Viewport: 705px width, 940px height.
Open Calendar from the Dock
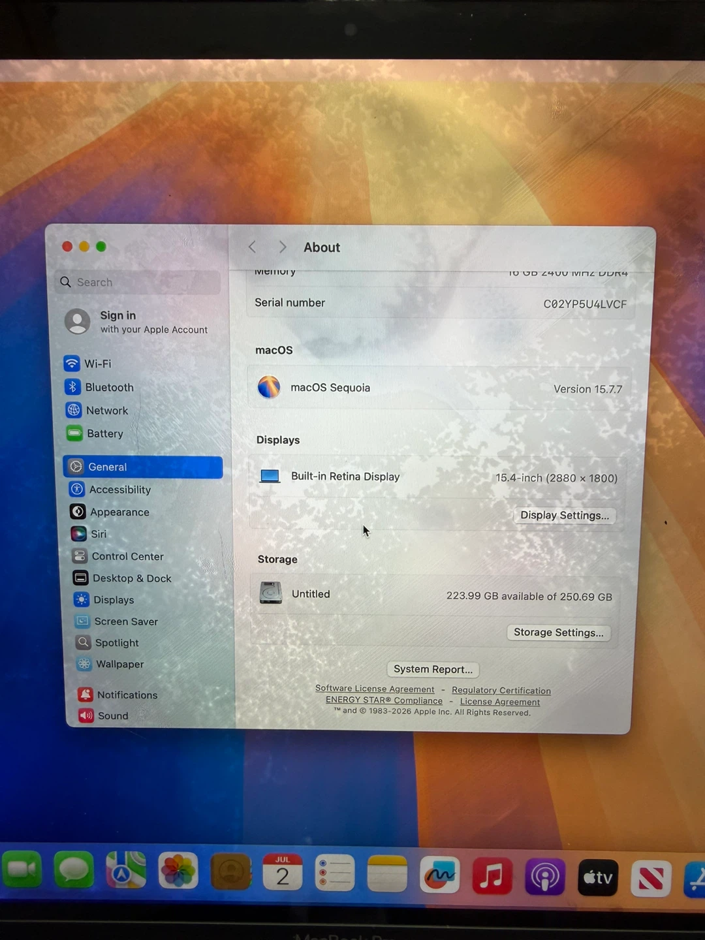283,872
